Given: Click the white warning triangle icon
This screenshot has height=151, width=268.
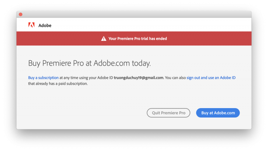Looking at the screenshot, I should click(x=104, y=39).
